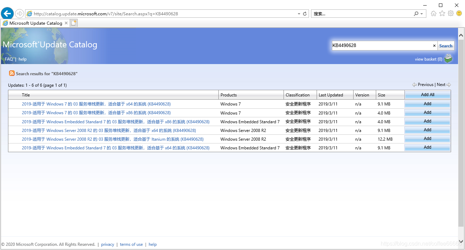Open the help link in header
Viewport: 465px width, 250px height.
point(23,59)
